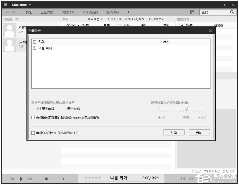Jump to letter M in the alphabet navigation
The image size is (239, 185).
click(x=125, y=19)
